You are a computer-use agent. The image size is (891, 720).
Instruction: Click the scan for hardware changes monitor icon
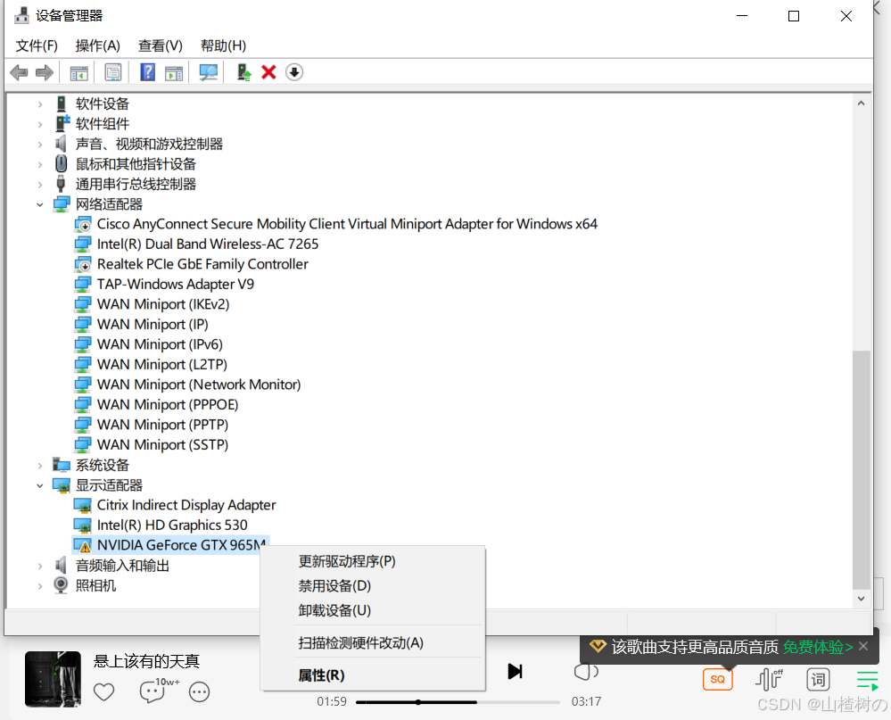pyautogui.click(x=209, y=72)
